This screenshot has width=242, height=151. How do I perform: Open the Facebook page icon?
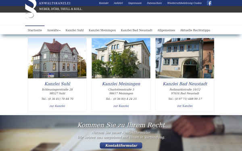click(x=209, y=3)
